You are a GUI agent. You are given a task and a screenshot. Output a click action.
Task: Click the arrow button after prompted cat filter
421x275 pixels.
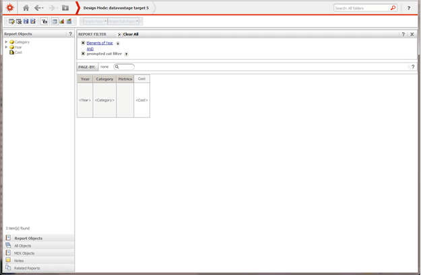(x=126, y=54)
